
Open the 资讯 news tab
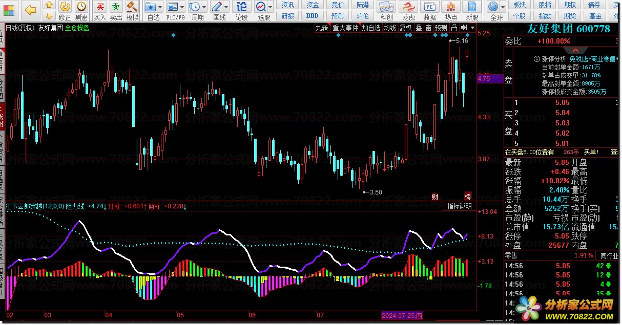[288, 5]
